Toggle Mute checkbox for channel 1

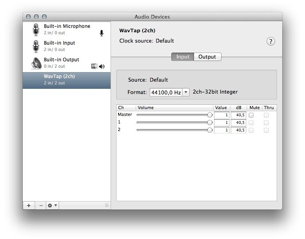(251, 123)
